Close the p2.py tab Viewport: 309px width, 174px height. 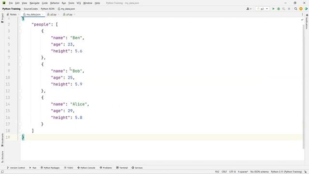point(58,14)
